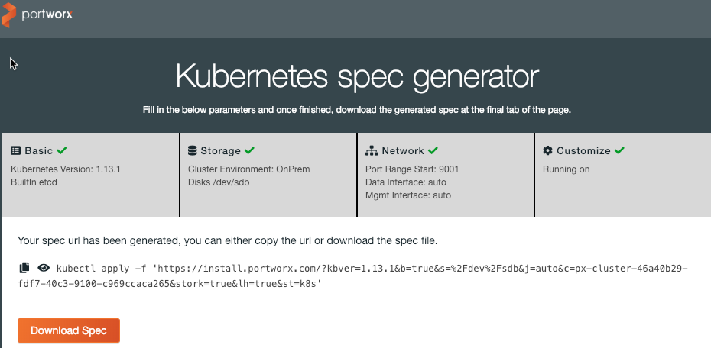Select the Customize tab label
Image resolution: width=711 pixels, height=348 pixels.
(x=583, y=151)
